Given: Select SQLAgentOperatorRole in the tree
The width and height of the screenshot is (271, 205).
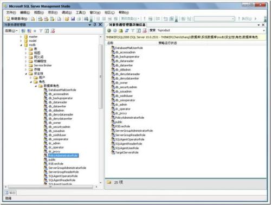Looking at the screenshot, I should coord(63,176).
